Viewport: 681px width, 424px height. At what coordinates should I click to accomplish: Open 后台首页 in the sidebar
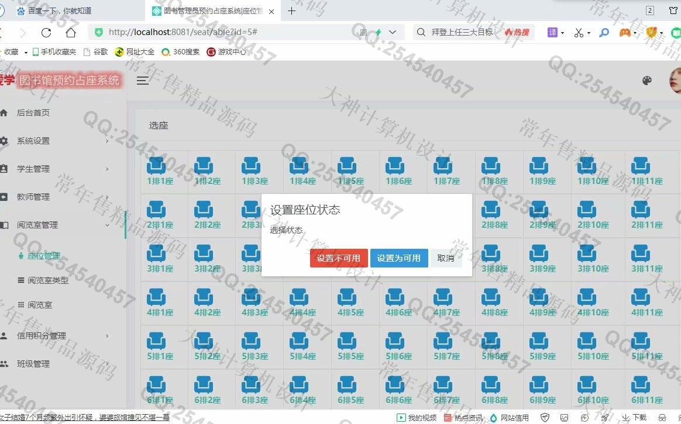tap(33, 113)
